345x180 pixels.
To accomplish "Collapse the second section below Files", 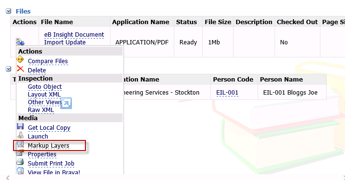I will [x=8, y=69].
